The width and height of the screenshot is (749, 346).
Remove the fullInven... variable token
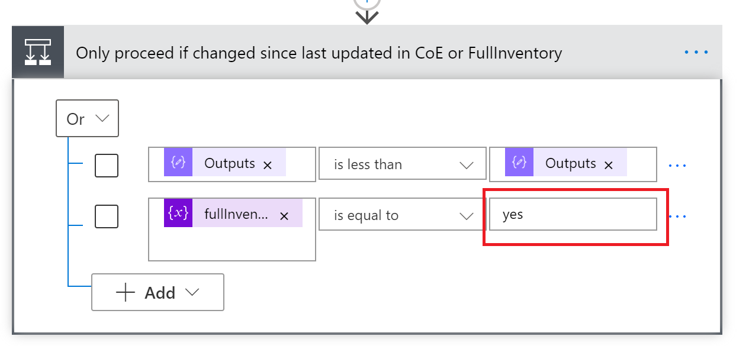(x=284, y=215)
